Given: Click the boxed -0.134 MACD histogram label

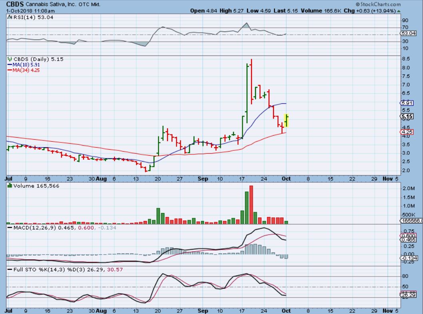Looking at the screenshot, I should click(409, 258).
